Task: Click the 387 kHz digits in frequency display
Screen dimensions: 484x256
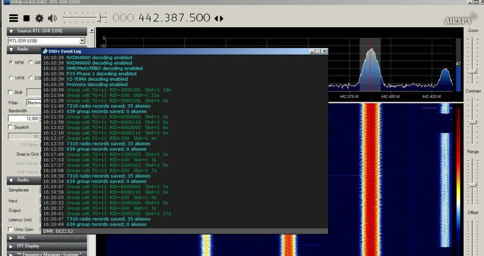Action: [174, 18]
